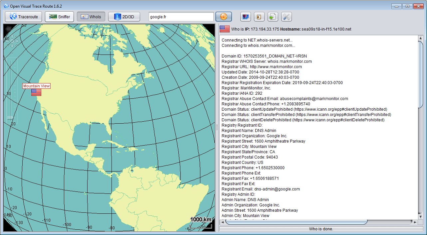Click the plus zoom-in sign on the map

[12, 53]
